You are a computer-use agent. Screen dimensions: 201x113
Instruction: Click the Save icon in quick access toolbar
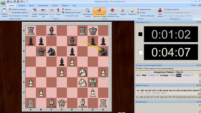[x=8, y=2]
